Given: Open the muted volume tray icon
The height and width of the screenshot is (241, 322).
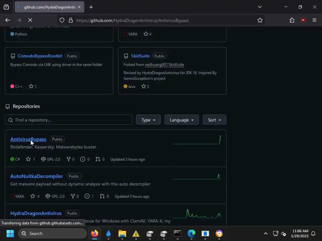Looking at the screenshot, I should [284, 233].
